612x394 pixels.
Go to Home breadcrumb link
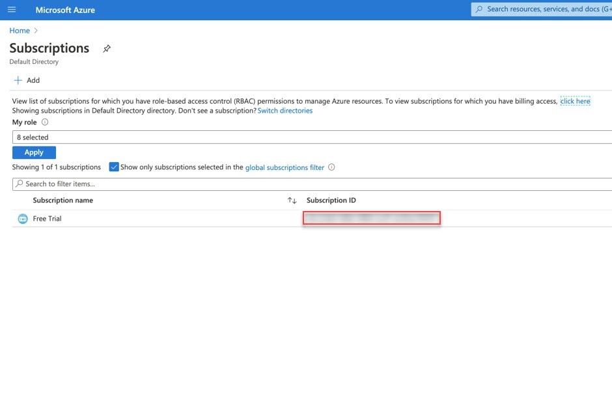click(20, 31)
